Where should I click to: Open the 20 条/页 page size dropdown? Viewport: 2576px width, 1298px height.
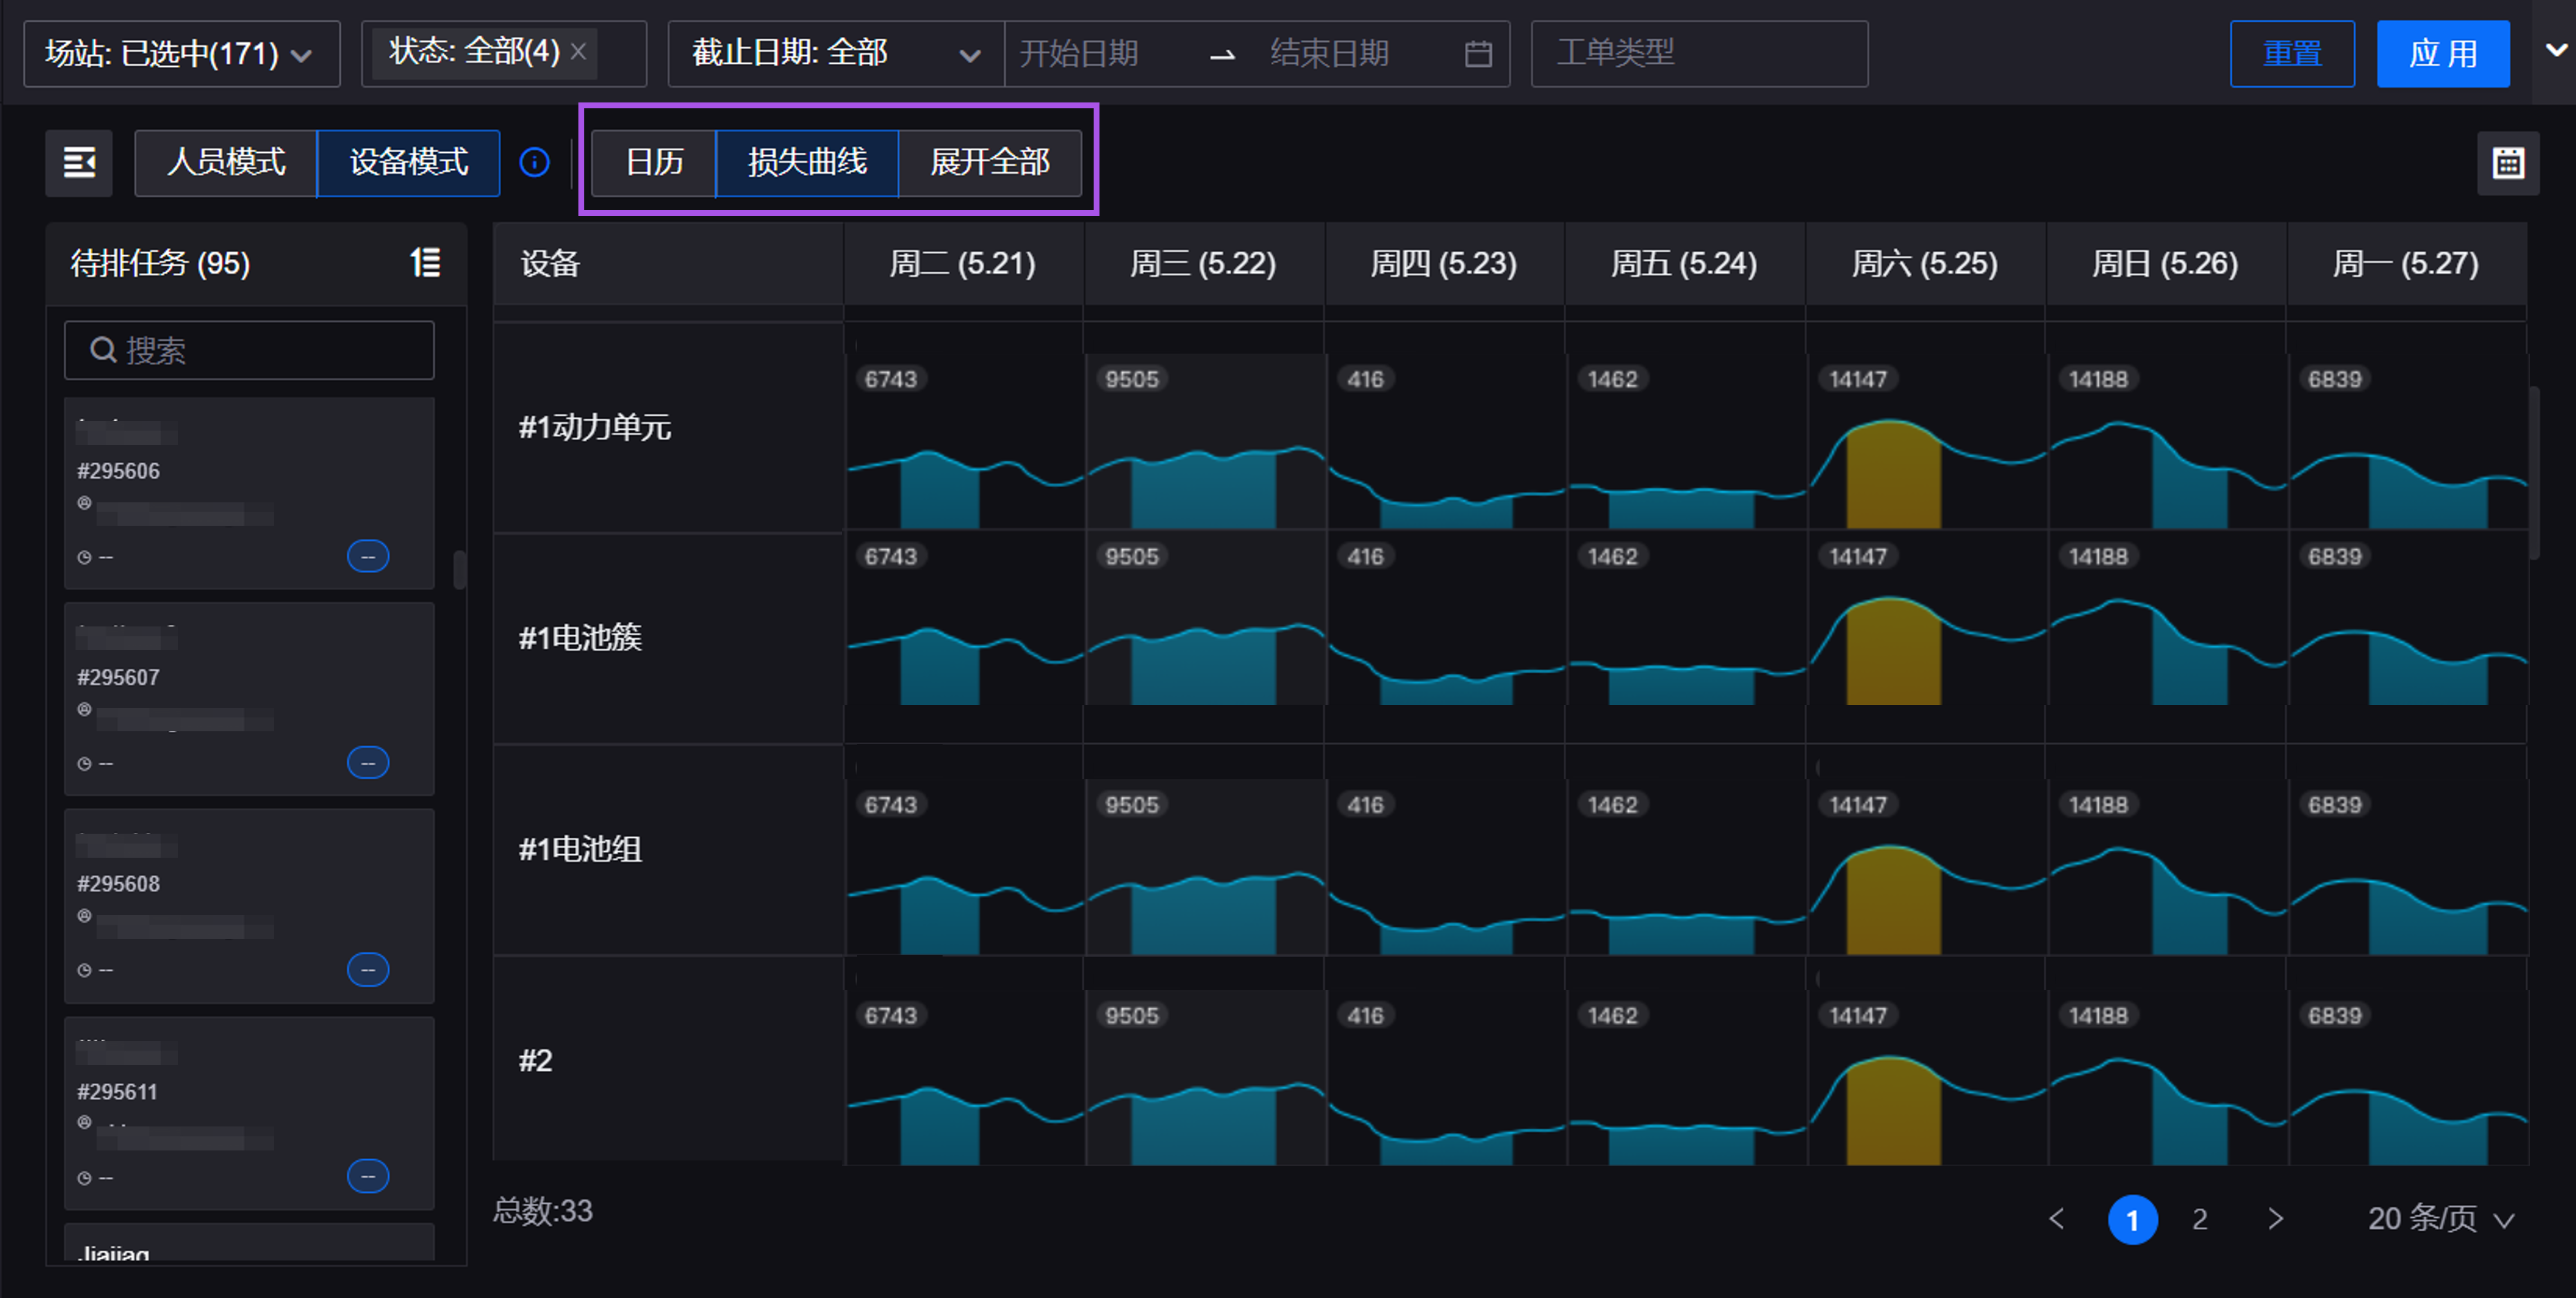click(2440, 1219)
